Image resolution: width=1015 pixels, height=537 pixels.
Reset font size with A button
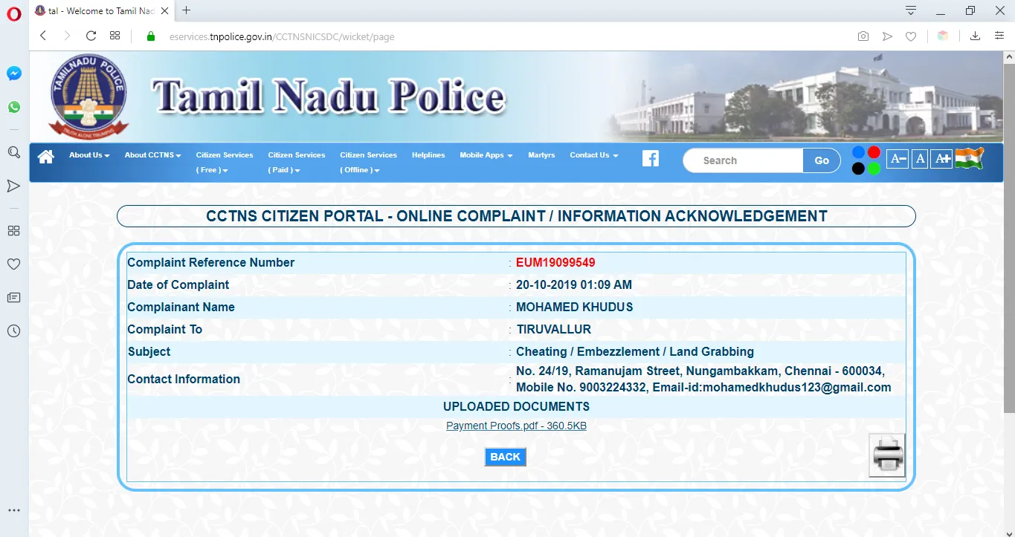(920, 158)
